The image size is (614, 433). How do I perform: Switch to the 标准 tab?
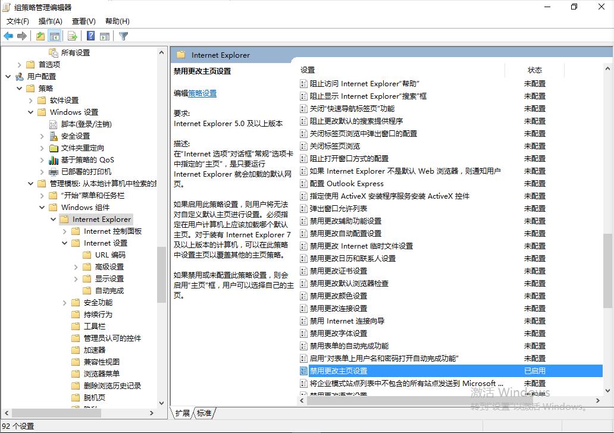205,413
